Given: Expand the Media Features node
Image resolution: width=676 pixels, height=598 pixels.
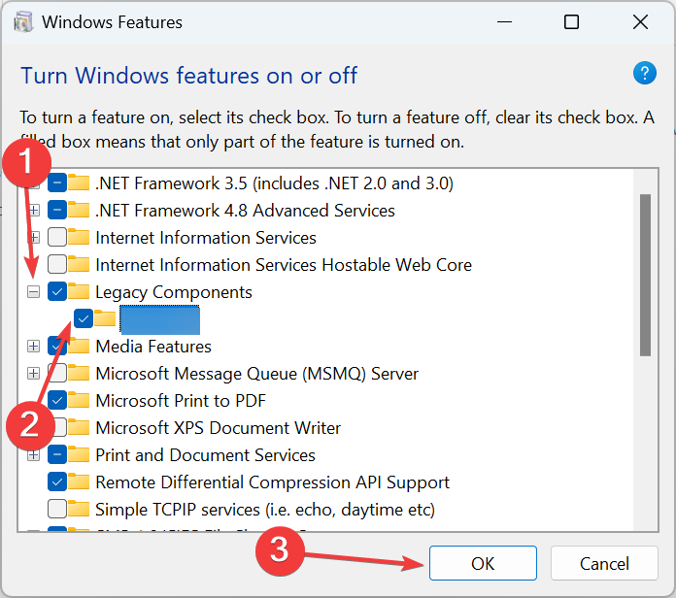Looking at the screenshot, I should pos(34,347).
